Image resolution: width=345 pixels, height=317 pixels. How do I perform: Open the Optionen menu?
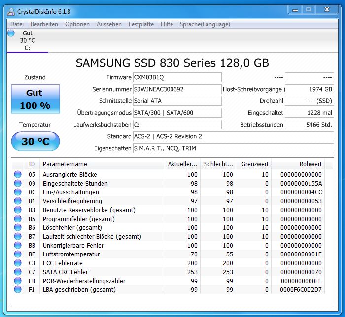[x=77, y=24]
